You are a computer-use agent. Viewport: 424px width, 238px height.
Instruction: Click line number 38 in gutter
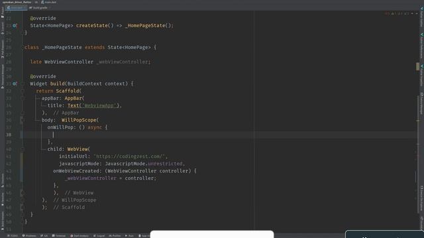coord(9,135)
